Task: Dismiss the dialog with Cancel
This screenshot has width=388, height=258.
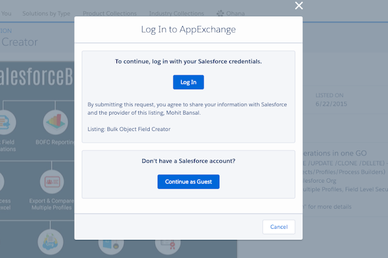Action: click(x=279, y=227)
